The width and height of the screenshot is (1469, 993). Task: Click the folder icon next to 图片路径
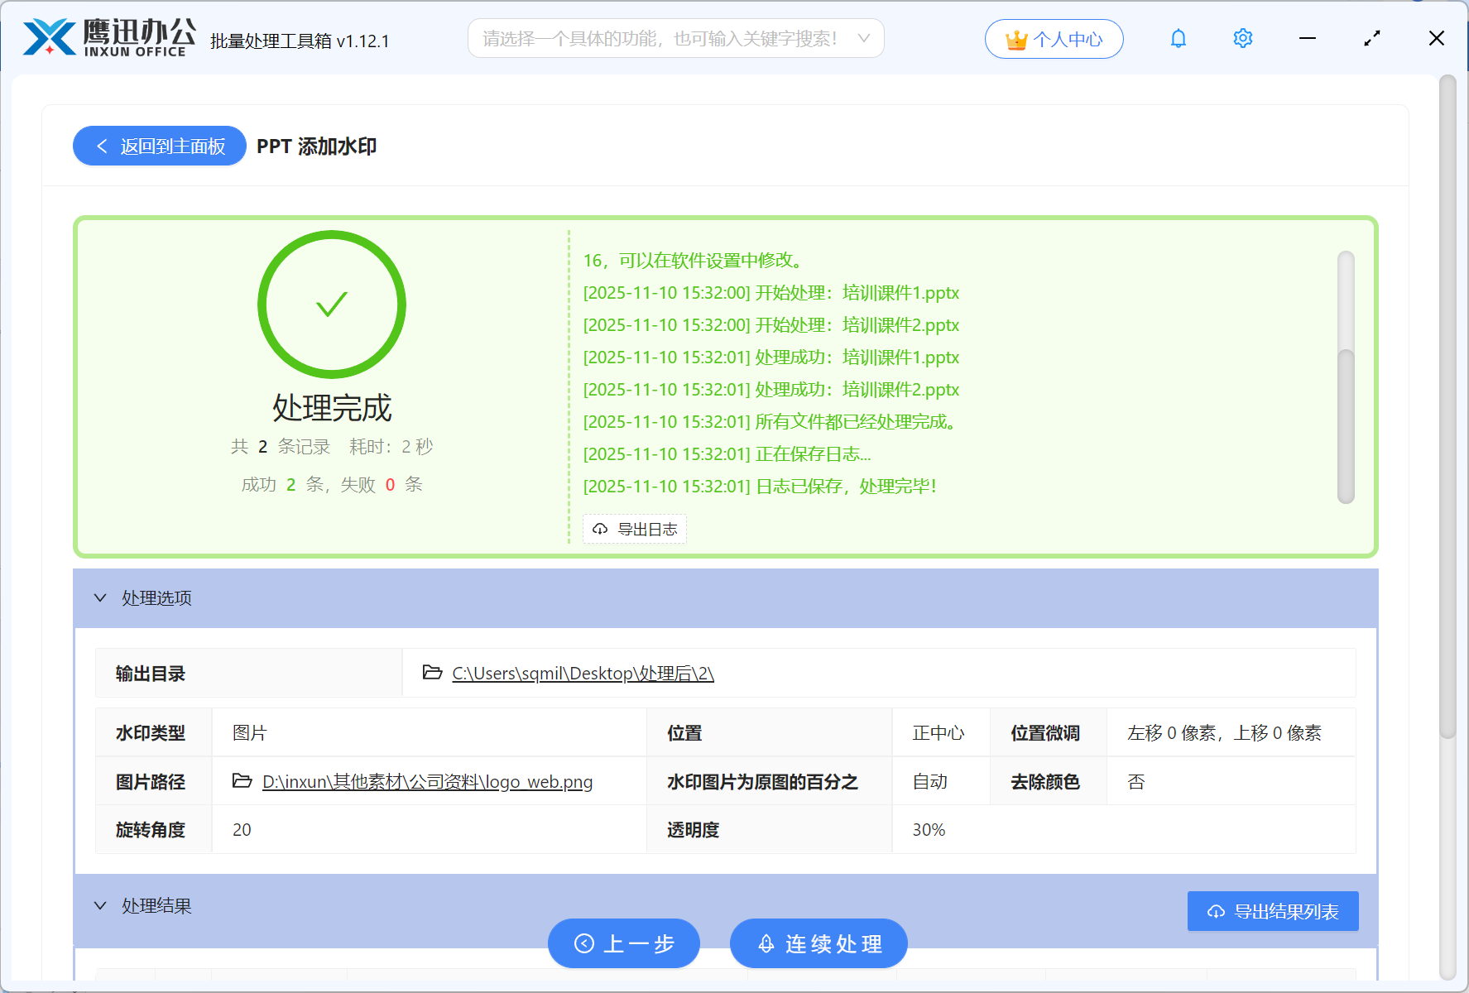point(240,781)
